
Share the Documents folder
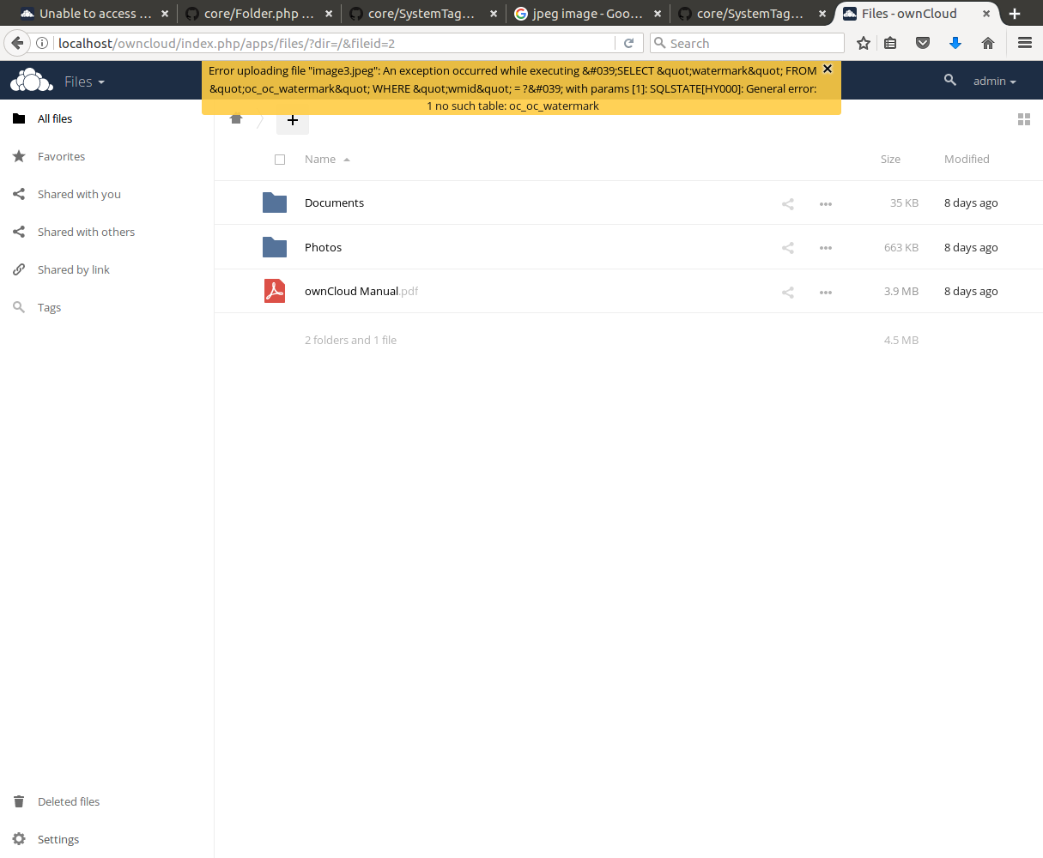point(788,203)
